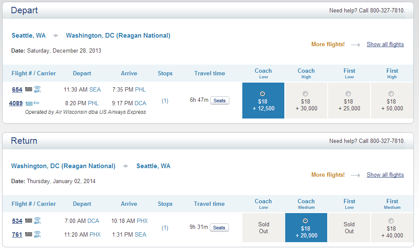The width and height of the screenshot is (419, 249).
Task: Open the Seats button for the departing flight
Action: pyautogui.click(x=220, y=101)
